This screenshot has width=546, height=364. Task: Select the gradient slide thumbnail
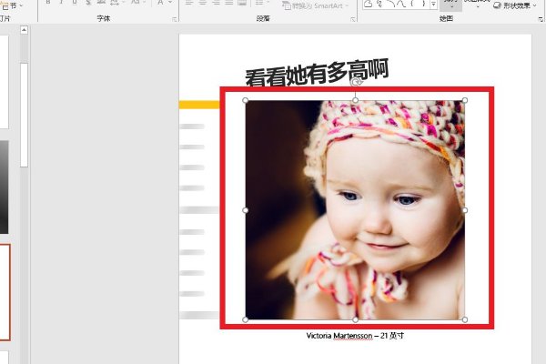[4, 187]
